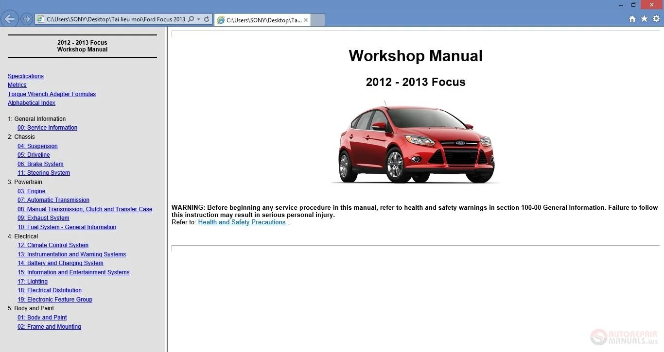The height and width of the screenshot is (352, 664).
Task: Open Torque Wrench Adapter Formulas link
Action: click(x=52, y=94)
